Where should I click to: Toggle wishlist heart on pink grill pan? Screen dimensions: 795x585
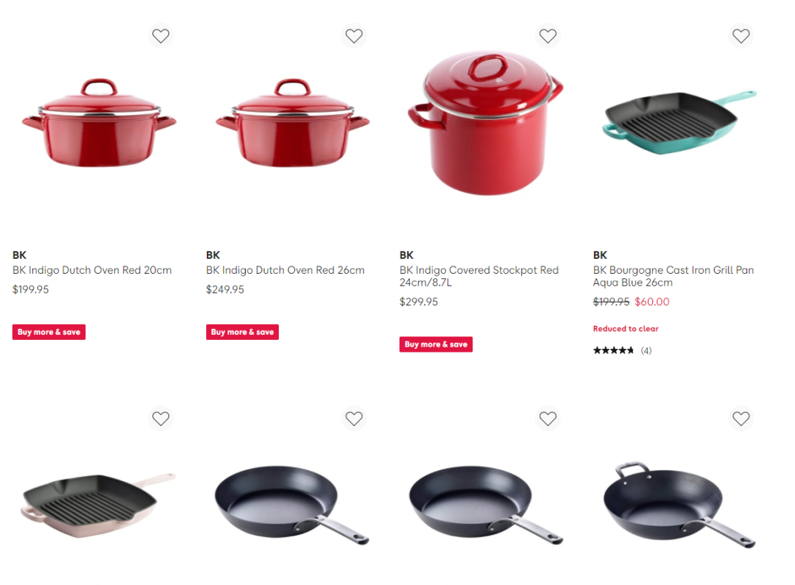160,419
